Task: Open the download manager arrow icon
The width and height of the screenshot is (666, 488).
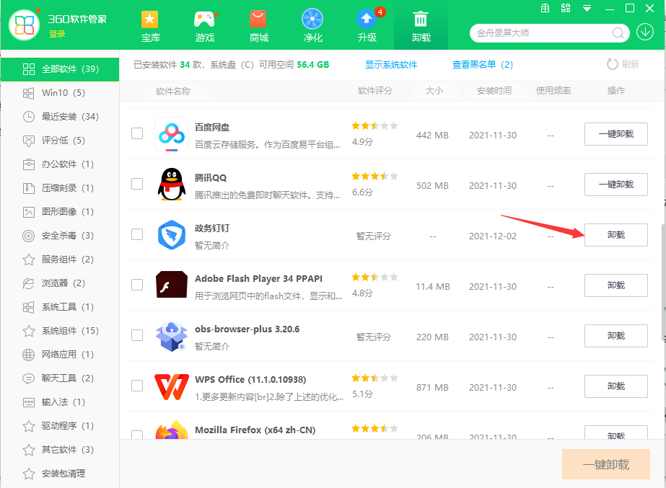Action: [x=645, y=32]
